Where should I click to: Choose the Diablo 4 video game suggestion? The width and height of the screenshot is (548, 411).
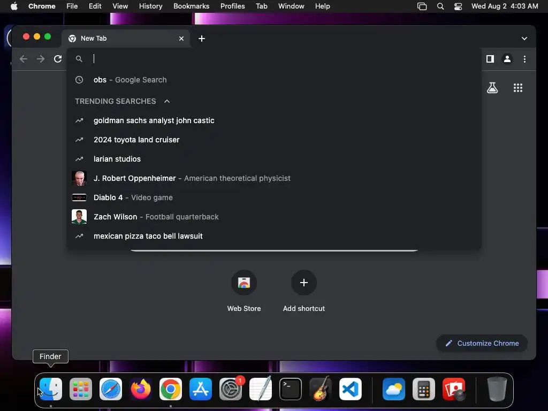coord(274,197)
